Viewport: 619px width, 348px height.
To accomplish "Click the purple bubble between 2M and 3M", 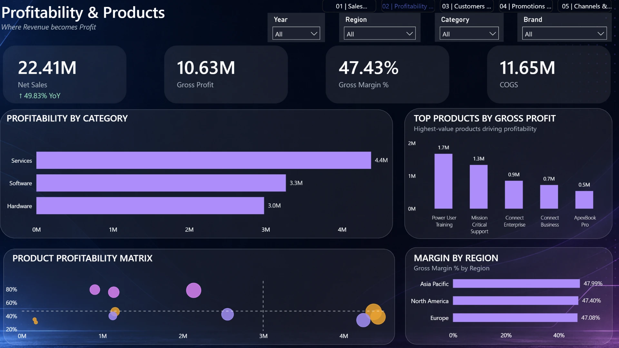I will point(228,314).
